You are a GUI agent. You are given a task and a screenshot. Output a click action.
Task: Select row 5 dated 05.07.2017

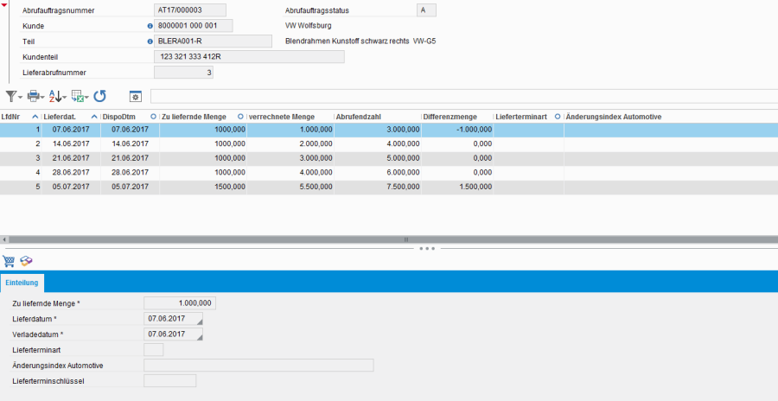pyautogui.click(x=259, y=187)
